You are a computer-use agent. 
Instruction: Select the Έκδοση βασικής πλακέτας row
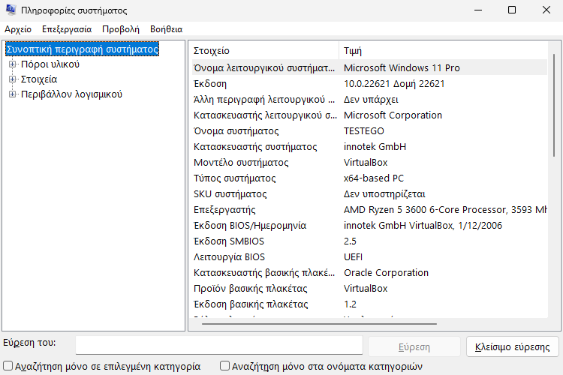[369, 304]
